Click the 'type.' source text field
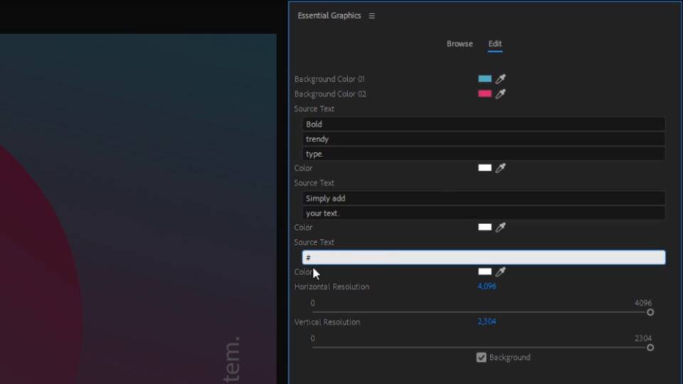Image resolution: width=683 pixels, height=384 pixels. (484, 154)
